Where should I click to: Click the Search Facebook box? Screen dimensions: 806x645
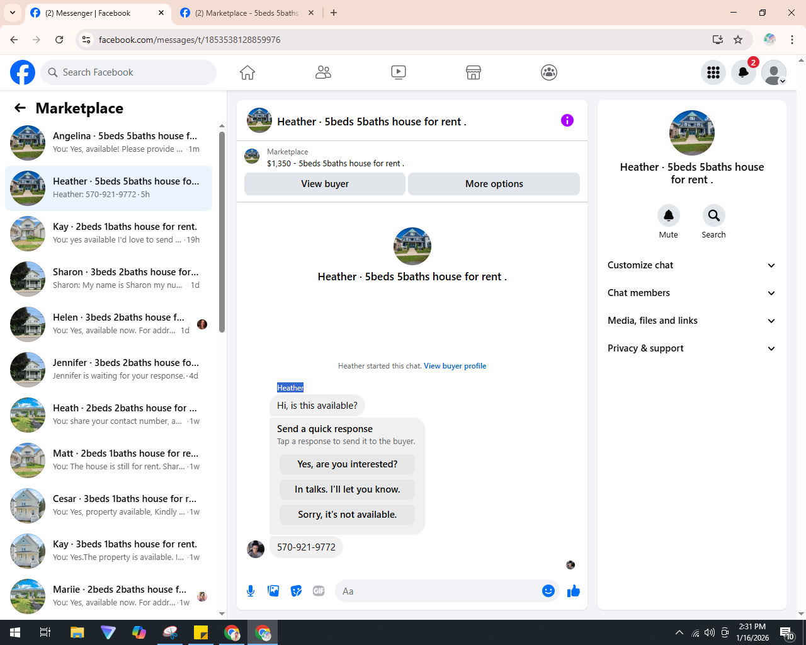point(128,72)
